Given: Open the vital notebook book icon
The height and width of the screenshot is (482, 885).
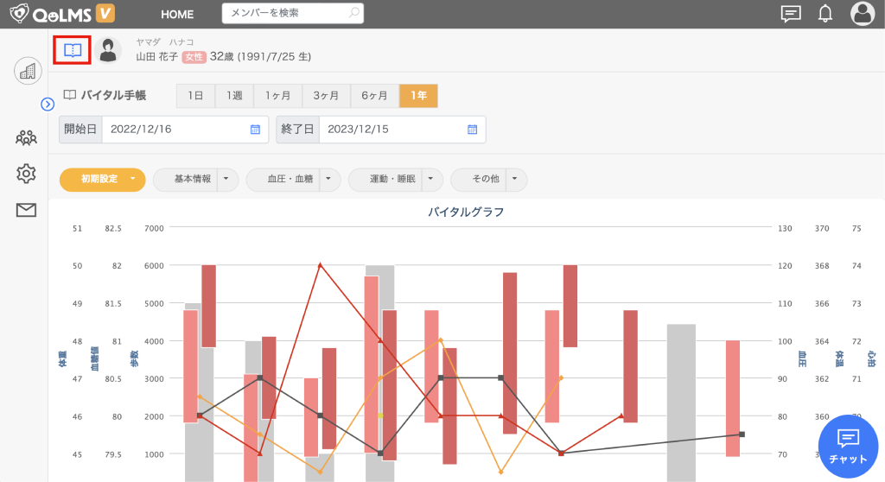Looking at the screenshot, I should 73,50.
